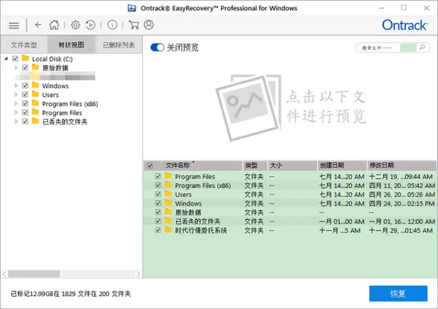438x309 pixels.
Task: Expand the 已丢失的文件夹 tree node
Action: pyautogui.click(x=16, y=121)
